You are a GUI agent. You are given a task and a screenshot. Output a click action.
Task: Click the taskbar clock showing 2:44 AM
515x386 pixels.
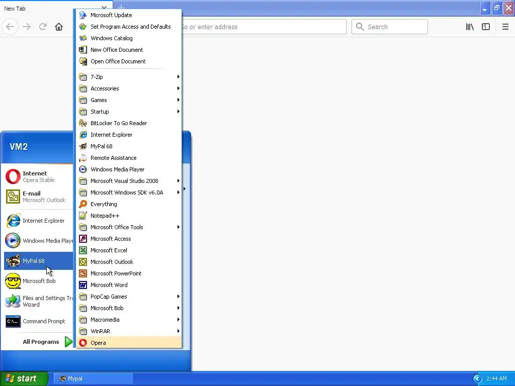(496, 378)
